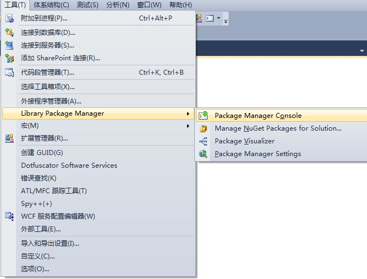Click the command window toolbar button
Screen dimensions: 367x279
click(x=210, y=18)
